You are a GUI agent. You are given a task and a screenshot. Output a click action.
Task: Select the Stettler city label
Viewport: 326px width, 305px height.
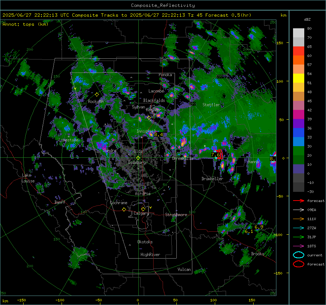(211, 105)
